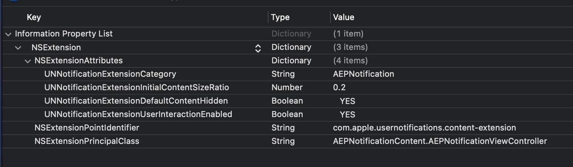
Task: Click Dictionary type for NSExtension row
Action: pyautogui.click(x=291, y=47)
